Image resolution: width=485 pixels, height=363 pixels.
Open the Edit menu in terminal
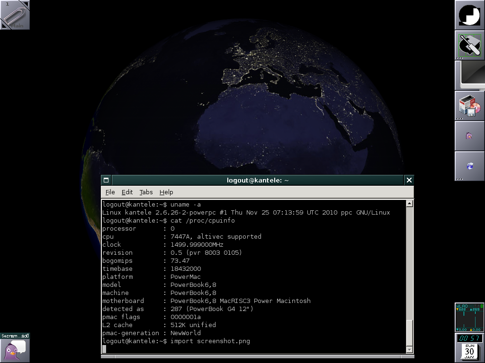tap(127, 192)
